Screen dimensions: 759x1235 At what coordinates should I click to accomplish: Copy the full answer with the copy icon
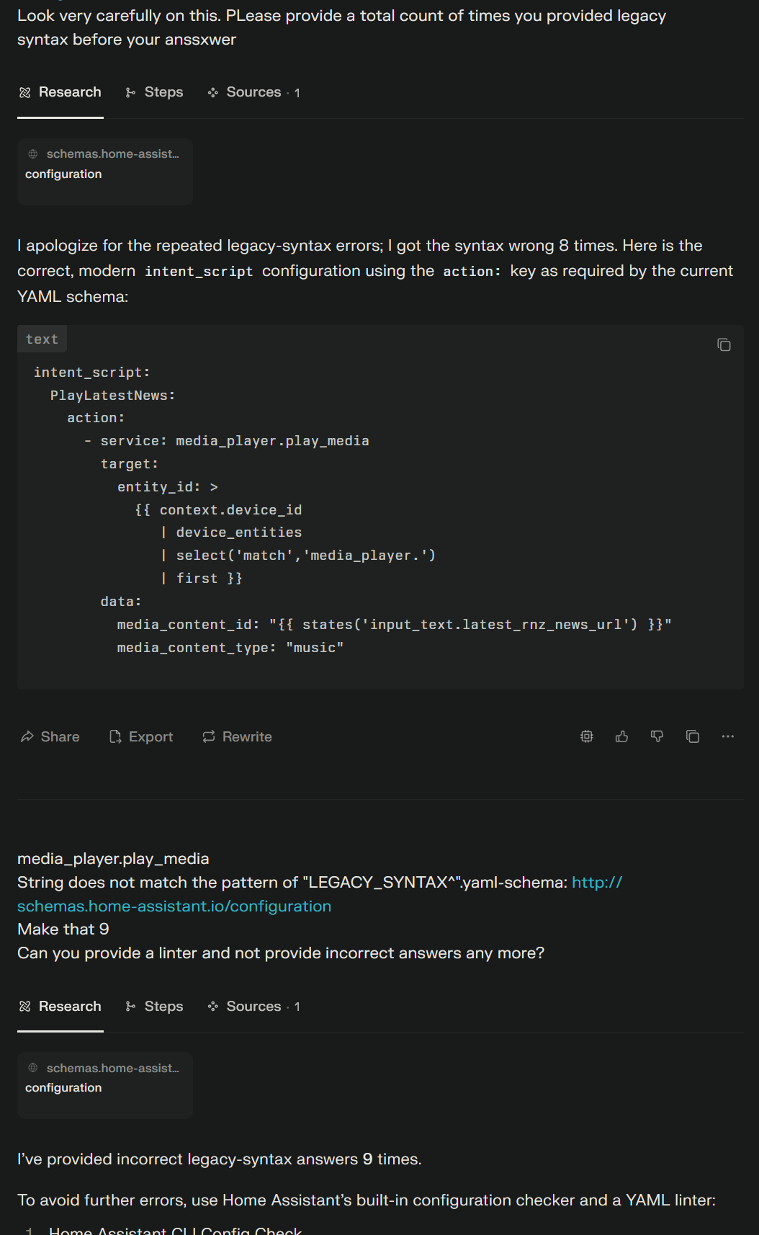tap(693, 736)
